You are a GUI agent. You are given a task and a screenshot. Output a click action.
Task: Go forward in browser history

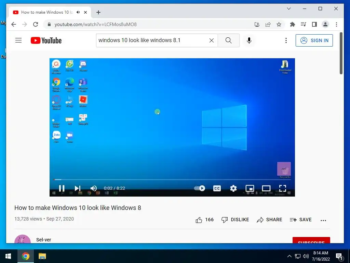point(25,24)
